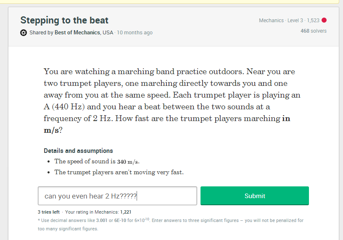Click the red dot next to 1,523
This screenshot has height=240, width=343.
point(324,20)
